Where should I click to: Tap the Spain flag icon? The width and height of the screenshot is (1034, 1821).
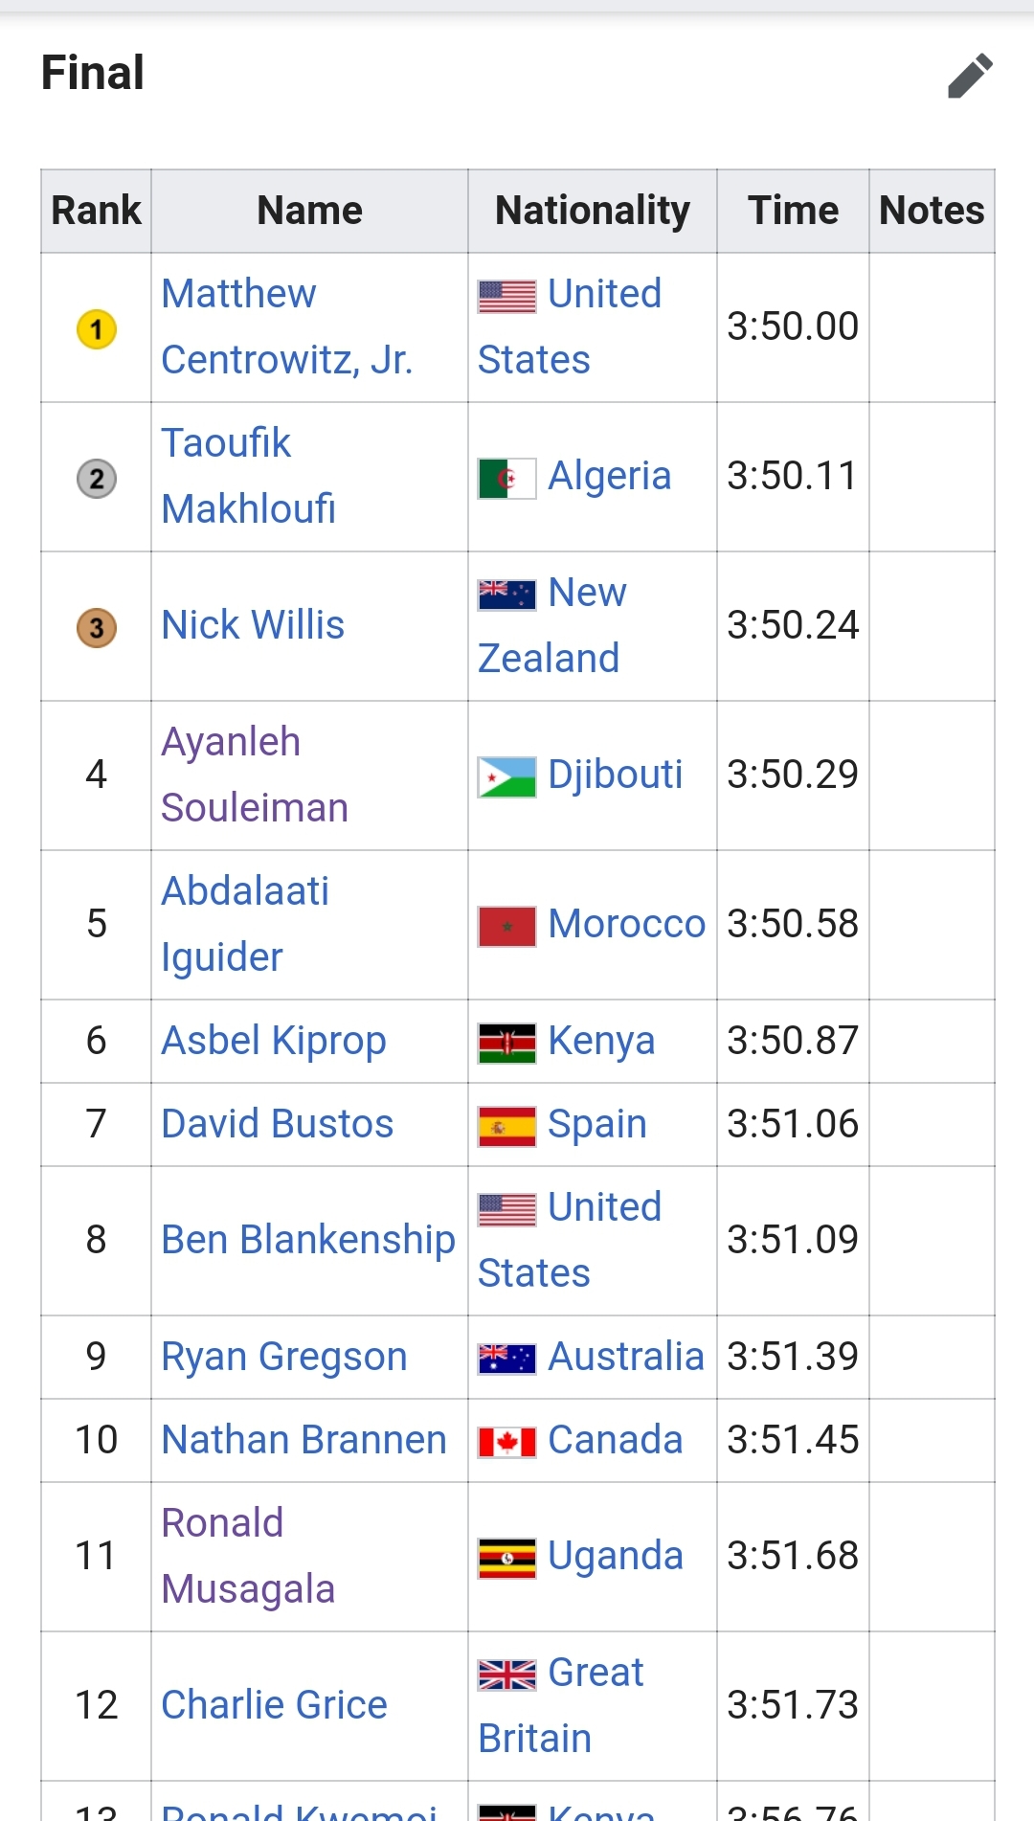click(x=506, y=1127)
